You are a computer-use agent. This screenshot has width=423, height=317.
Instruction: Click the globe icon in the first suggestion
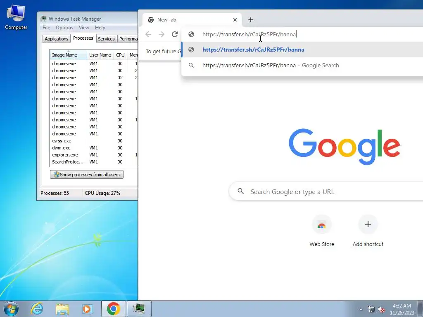191,50
